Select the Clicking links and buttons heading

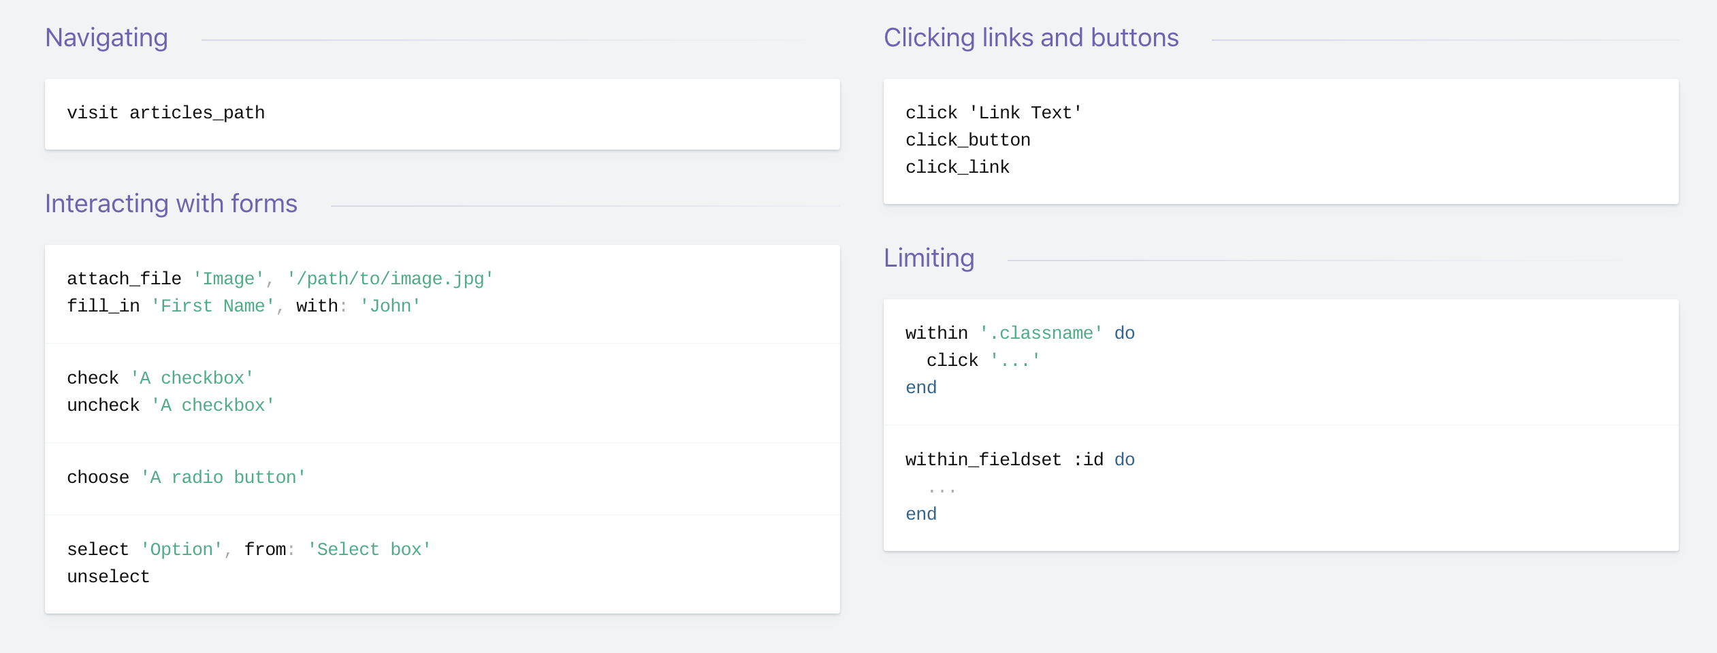pos(1031,38)
